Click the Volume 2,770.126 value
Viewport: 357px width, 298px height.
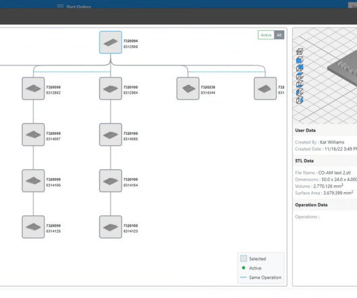pyautogui.click(x=328, y=186)
